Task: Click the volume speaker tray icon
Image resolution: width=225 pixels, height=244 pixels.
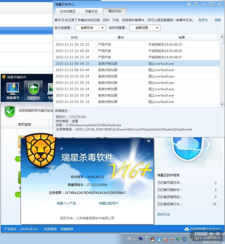Action: [197, 239]
